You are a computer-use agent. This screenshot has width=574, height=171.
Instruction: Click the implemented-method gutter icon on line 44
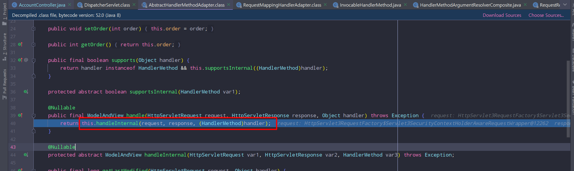coord(26,155)
